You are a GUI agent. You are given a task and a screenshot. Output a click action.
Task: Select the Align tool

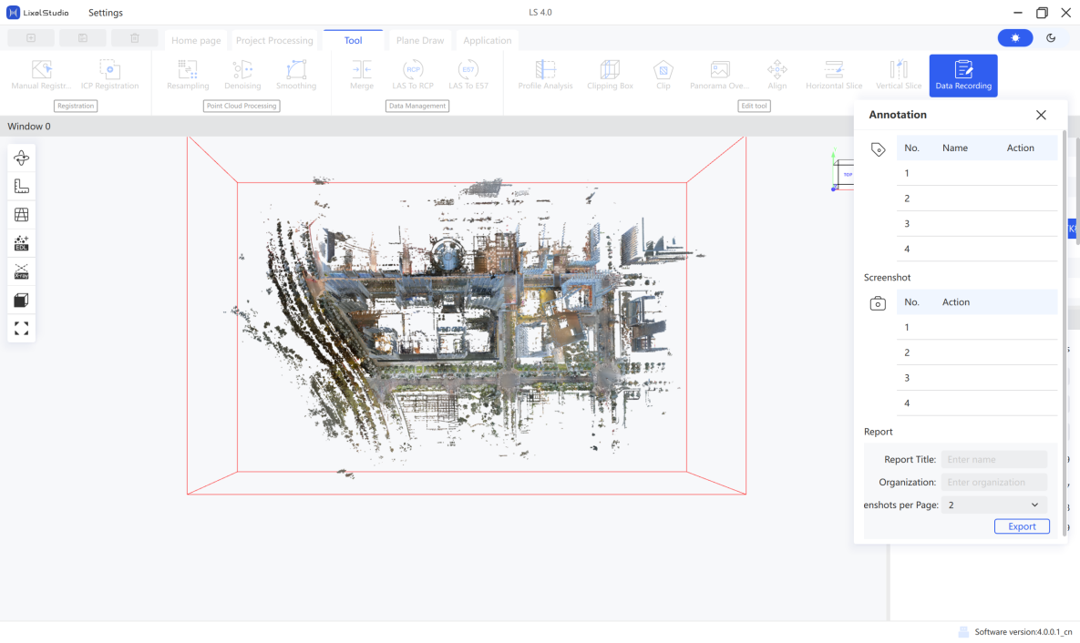coord(777,75)
